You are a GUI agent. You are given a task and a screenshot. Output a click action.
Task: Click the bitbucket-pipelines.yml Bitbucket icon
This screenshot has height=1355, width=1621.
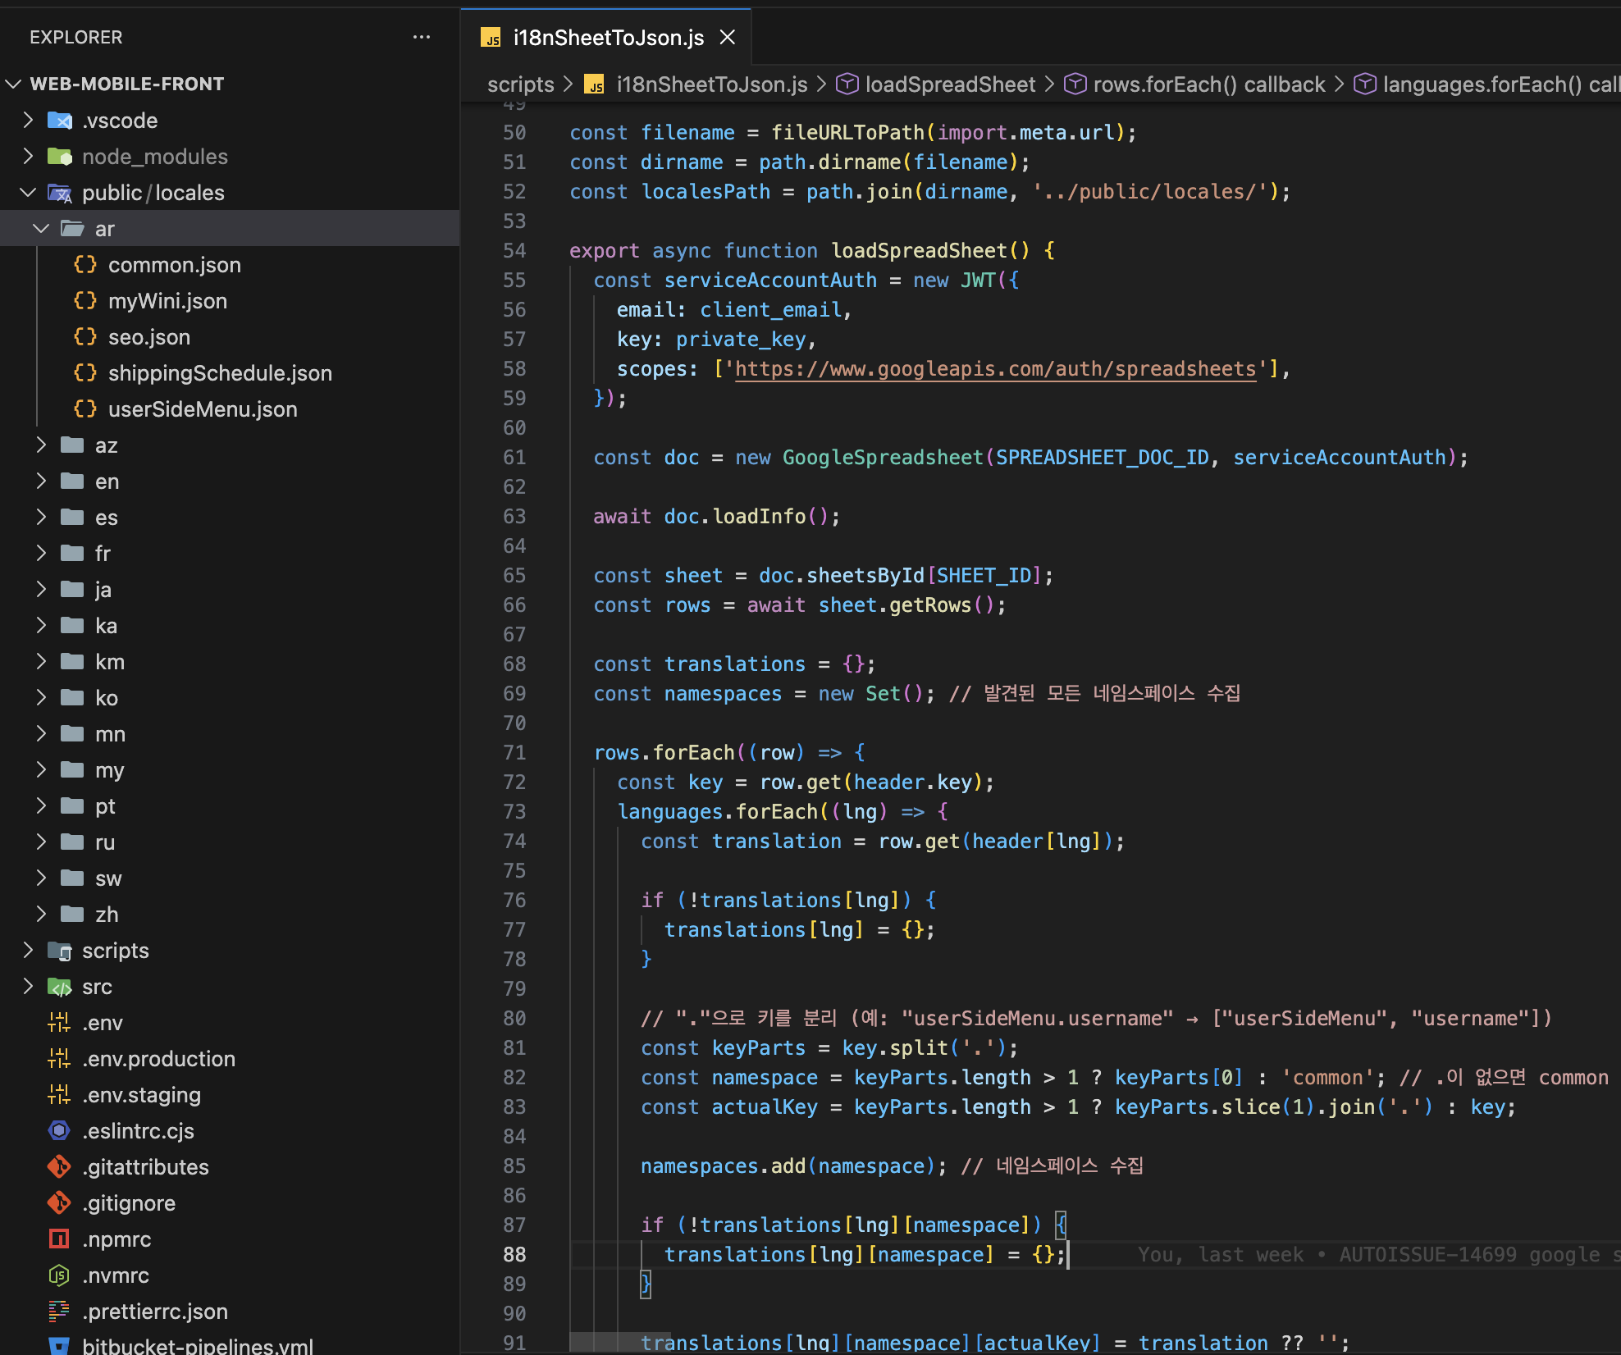pyautogui.click(x=59, y=1346)
